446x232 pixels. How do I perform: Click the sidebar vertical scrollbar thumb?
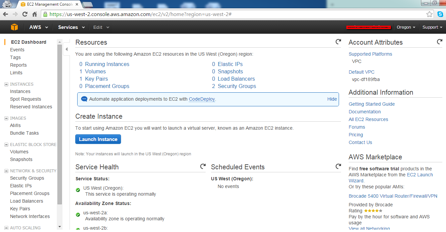pos(60,124)
